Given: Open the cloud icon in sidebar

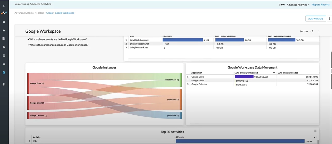Looking at the screenshot, I should pos(4,64).
